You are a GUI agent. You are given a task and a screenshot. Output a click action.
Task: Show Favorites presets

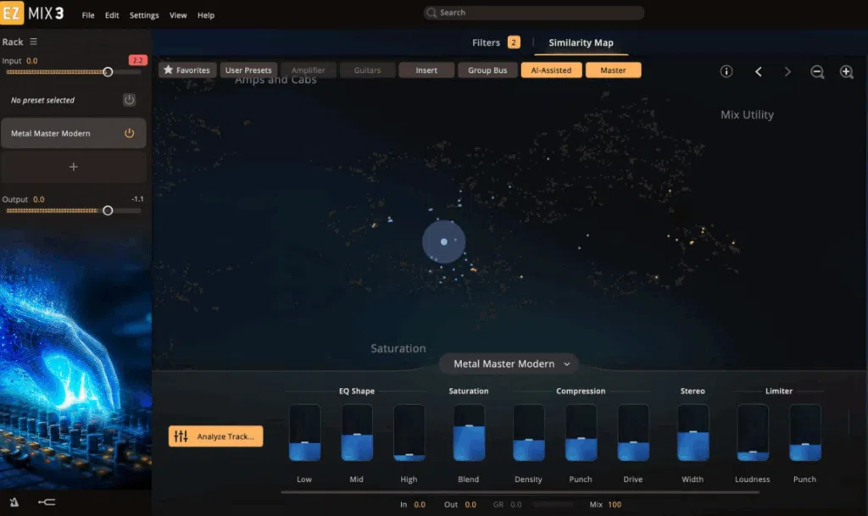(187, 70)
